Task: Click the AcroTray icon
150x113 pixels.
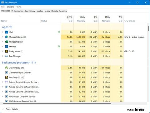Action: (7, 77)
